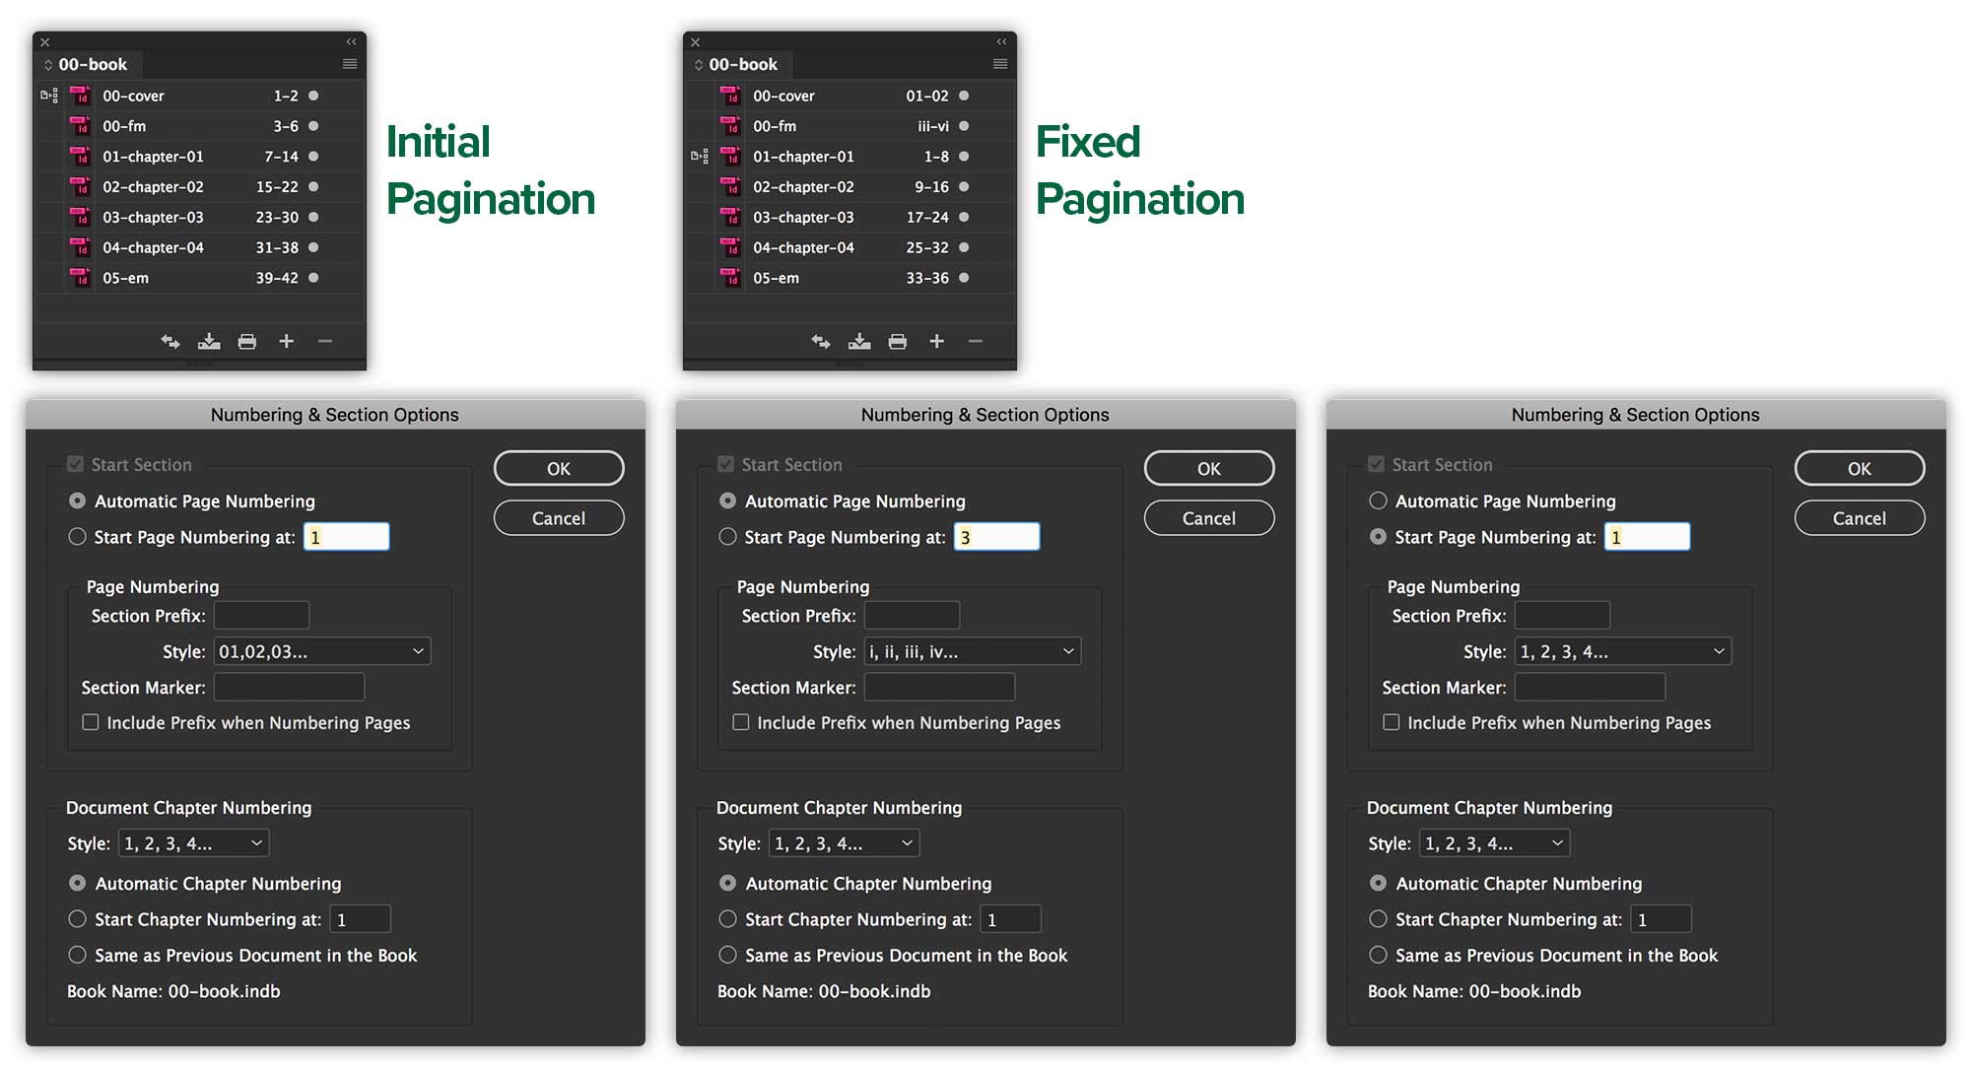Toggle Include Prefix checkbox in middle dialog
Image resolution: width=1971 pixels, height=1069 pixels.
(741, 722)
